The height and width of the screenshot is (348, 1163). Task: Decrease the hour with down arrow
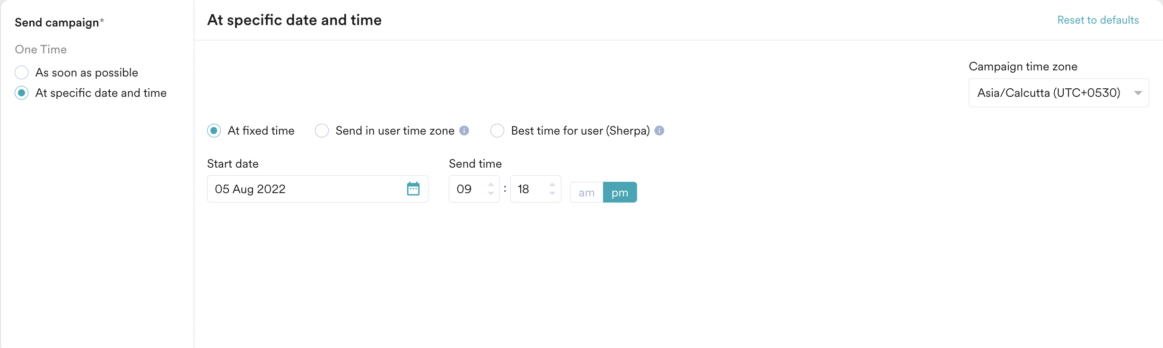pyautogui.click(x=491, y=193)
